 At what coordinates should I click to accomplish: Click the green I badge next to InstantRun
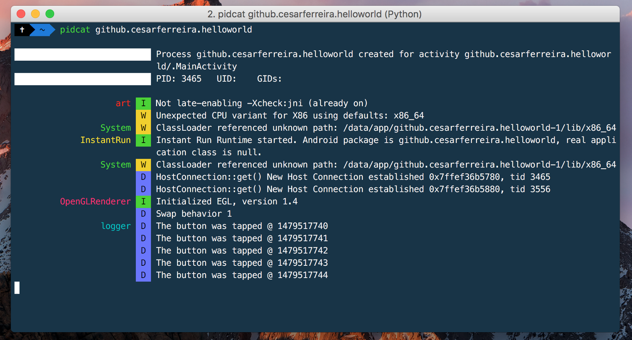[143, 140]
